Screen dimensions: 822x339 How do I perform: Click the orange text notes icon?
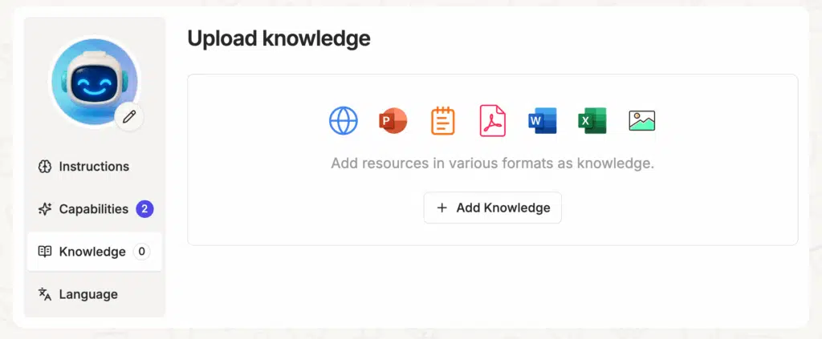tap(442, 121)
